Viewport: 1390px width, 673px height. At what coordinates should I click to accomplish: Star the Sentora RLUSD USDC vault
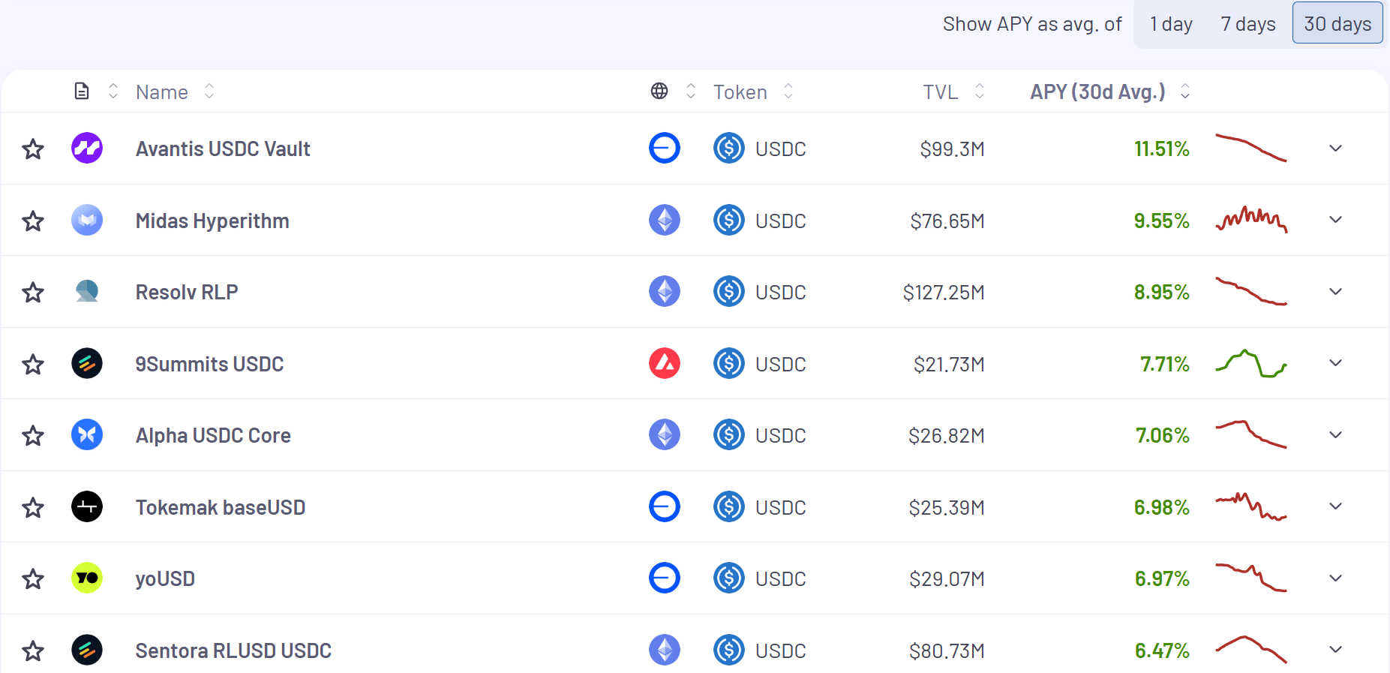(x=33, y=650)
